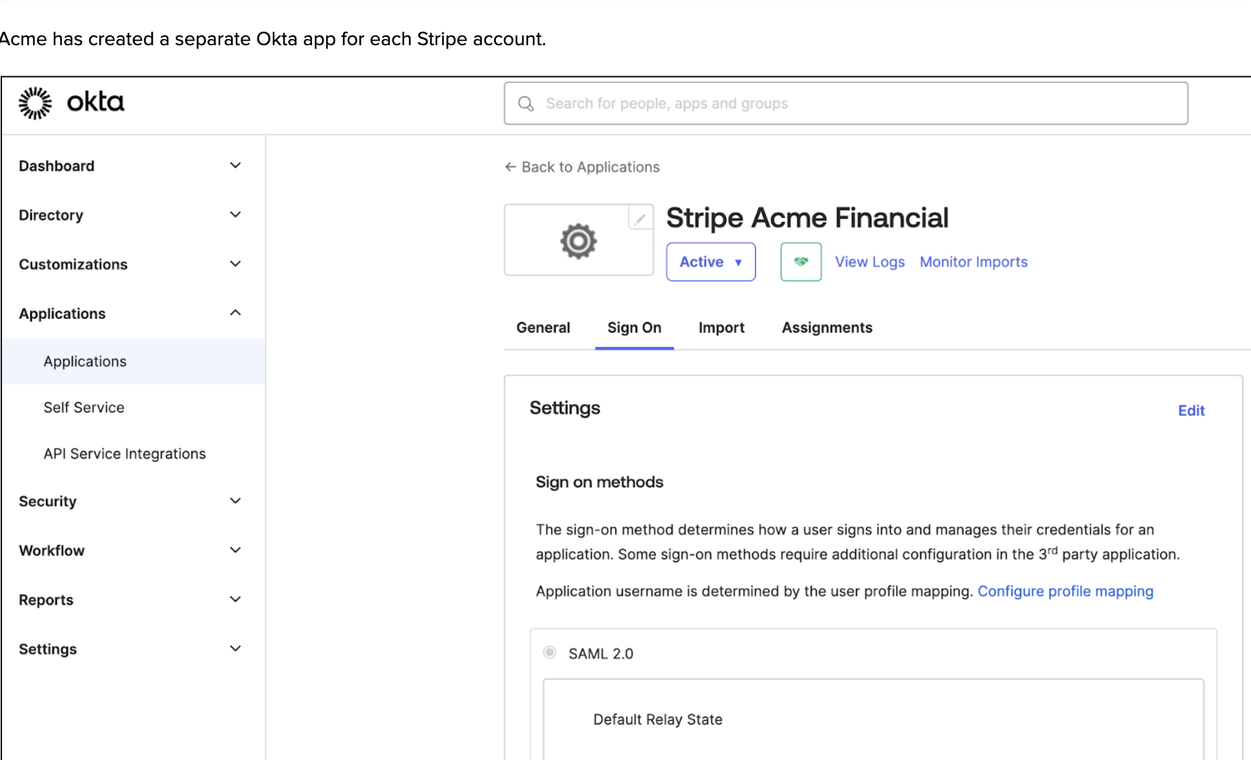Viewport: 1251px width, 760px height.
Task: Open Monitor Imports link
Action: tap(973, 262)
